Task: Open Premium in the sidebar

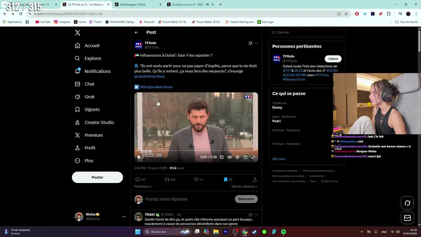Action: coord(89,135)
